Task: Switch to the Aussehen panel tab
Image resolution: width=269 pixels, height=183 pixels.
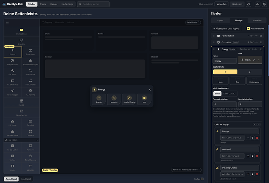Action: [257, 21]
